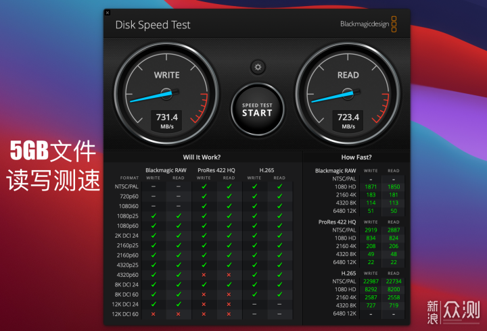487x331 pixels.
Task: Select the 723.4 MB/s read value
Action: coord(348,120)
